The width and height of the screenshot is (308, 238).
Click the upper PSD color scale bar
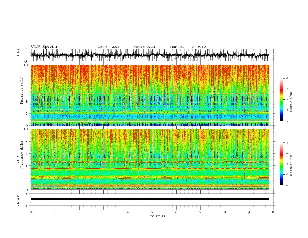pos(281,100)
